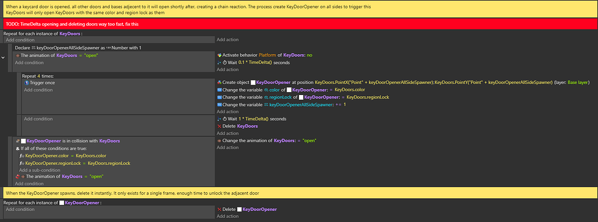Add action below the Wait 0.1 * TimeDelta() action
This screenshot has width=598, height=222.
[x=228, y=70]
